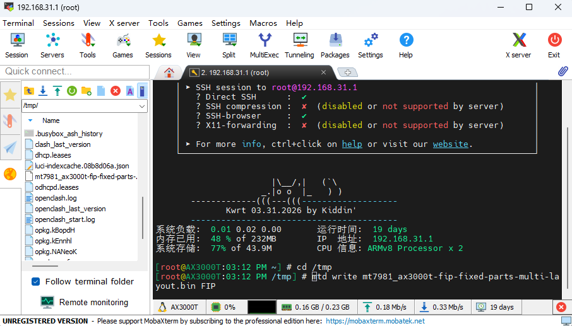
Task: Download selected files in SFTP panel
Action: point(43,91)
